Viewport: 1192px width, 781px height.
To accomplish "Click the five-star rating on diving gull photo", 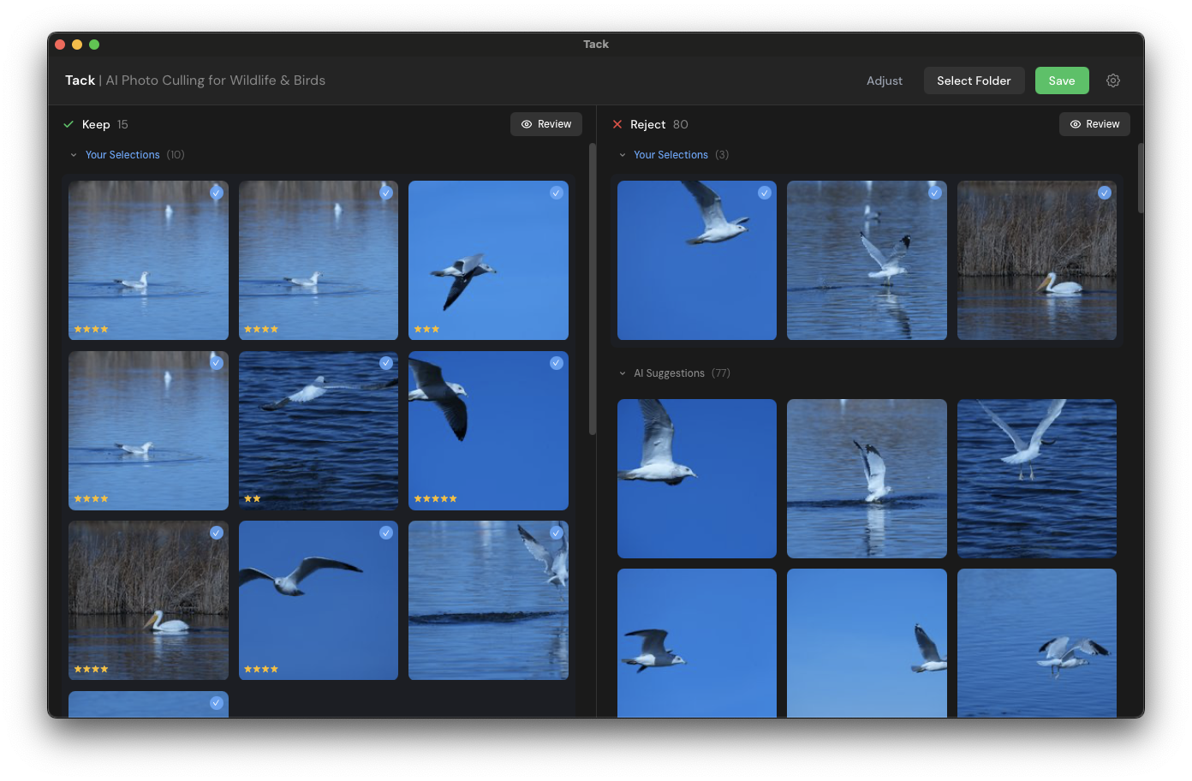I will pos(436,498).
